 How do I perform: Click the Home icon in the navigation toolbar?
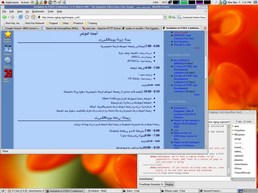[34, 18]
